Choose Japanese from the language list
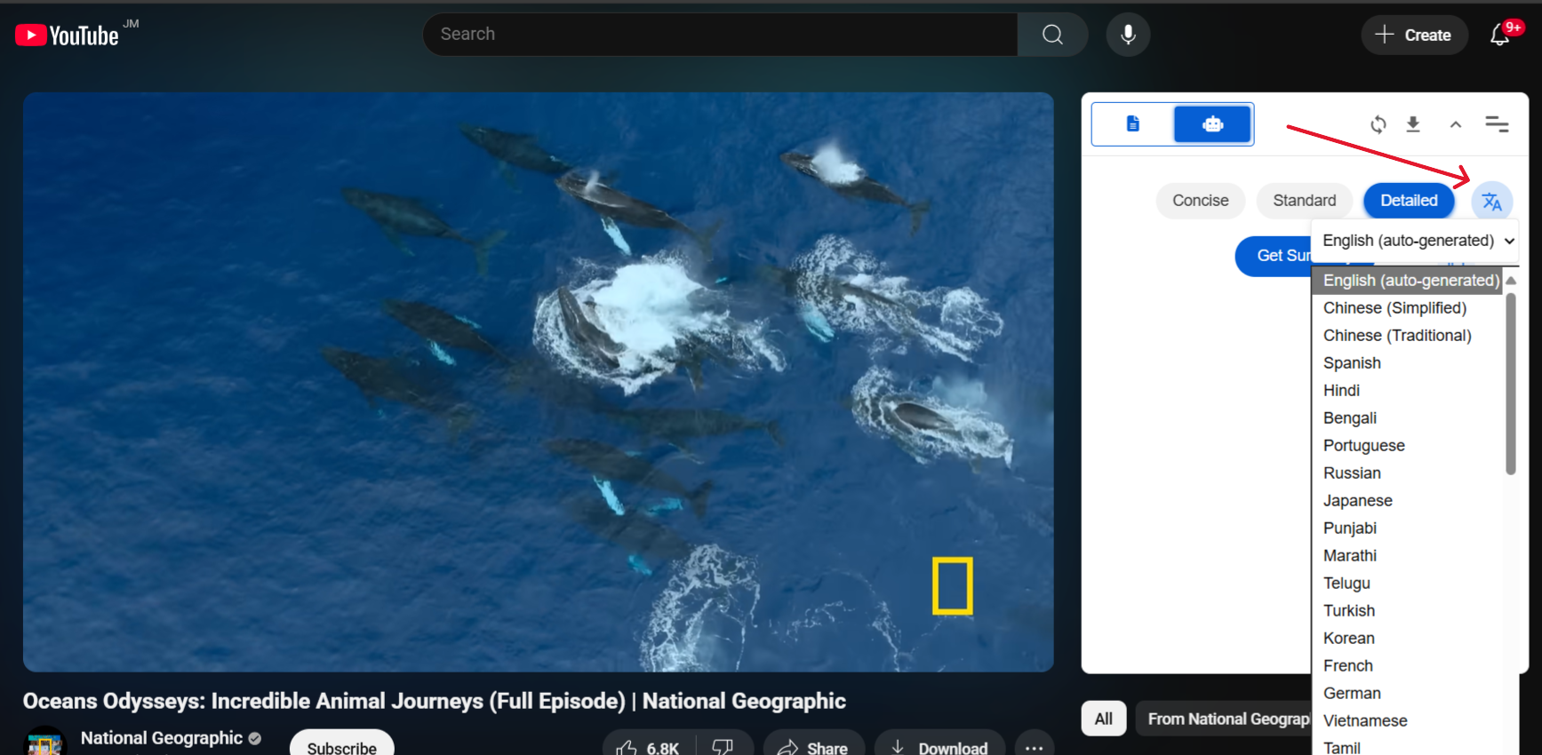Viewport: 1542px width, 755px height. tap(1357, 501)
